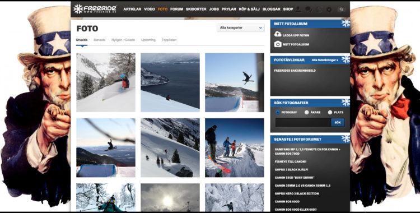Switch to the Nyligen +Gillade tab

pos(123,40)
